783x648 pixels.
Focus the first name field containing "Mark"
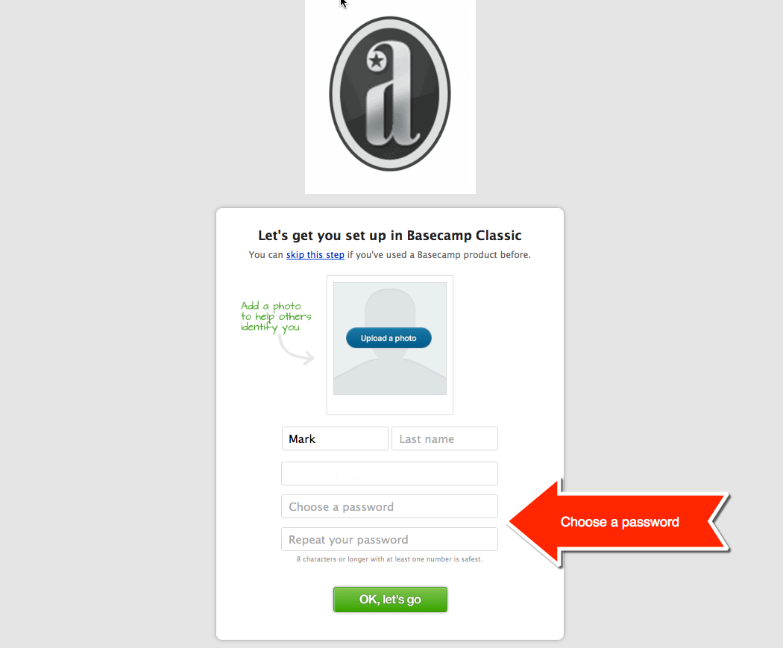(x=335, y=438)
